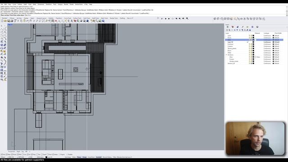Select the Polyline tool in left sidebar
288x162 pixels.
coord(2,29)
